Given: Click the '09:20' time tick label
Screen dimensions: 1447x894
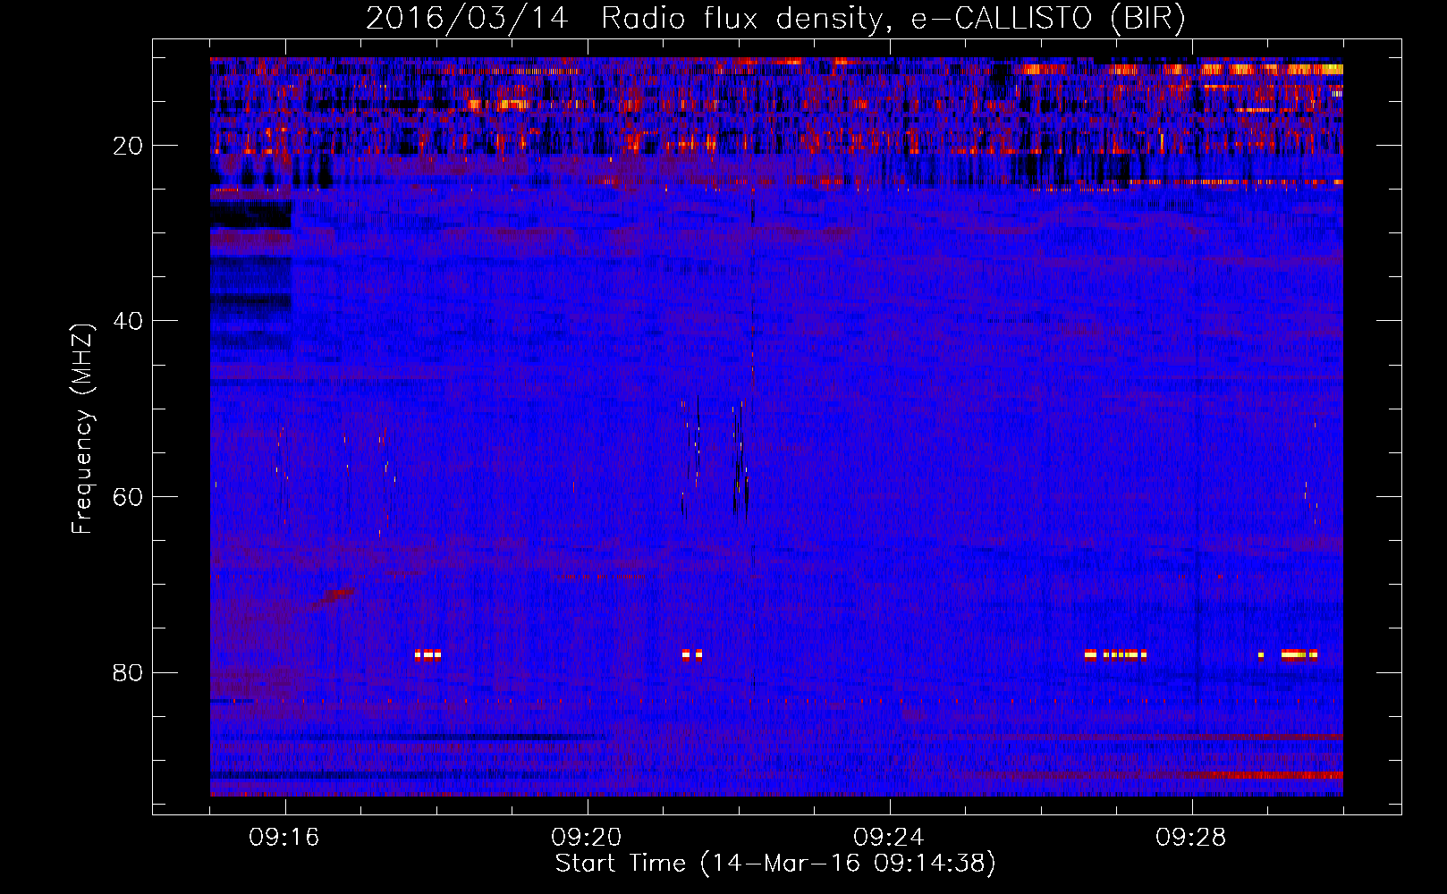Looking at the screenshot, I should click(x=587, y=838).
